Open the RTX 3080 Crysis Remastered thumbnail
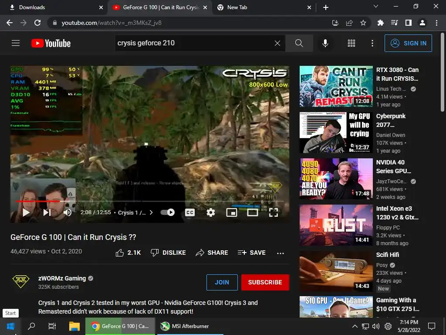The width and height of the screenshot is (446, 335). [336, 86]
